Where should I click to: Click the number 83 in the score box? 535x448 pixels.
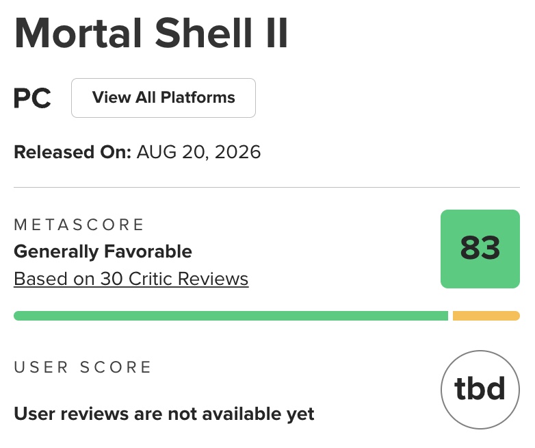(480, 248)
